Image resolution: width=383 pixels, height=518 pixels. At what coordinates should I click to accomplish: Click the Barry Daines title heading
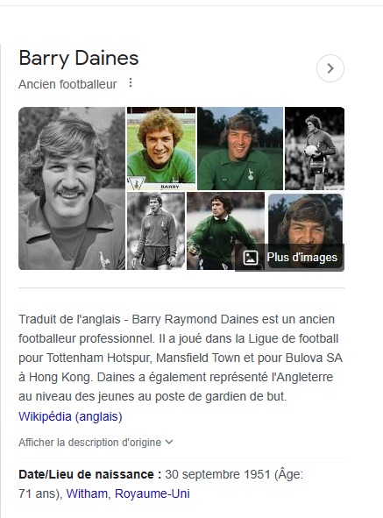[x=79, y=58]
